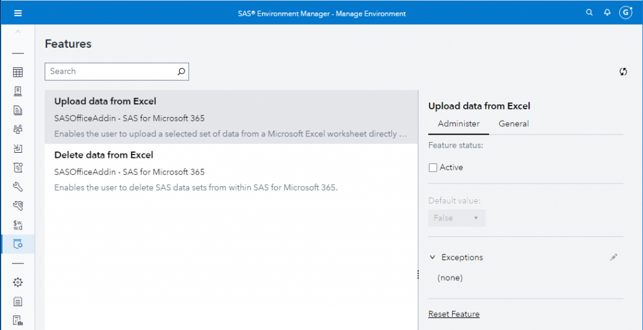Open the user account avatar menu
The image size is (643, 330).
625,13
